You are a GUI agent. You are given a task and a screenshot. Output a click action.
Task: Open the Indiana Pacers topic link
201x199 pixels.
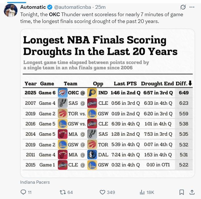click(x=35, y=182)
